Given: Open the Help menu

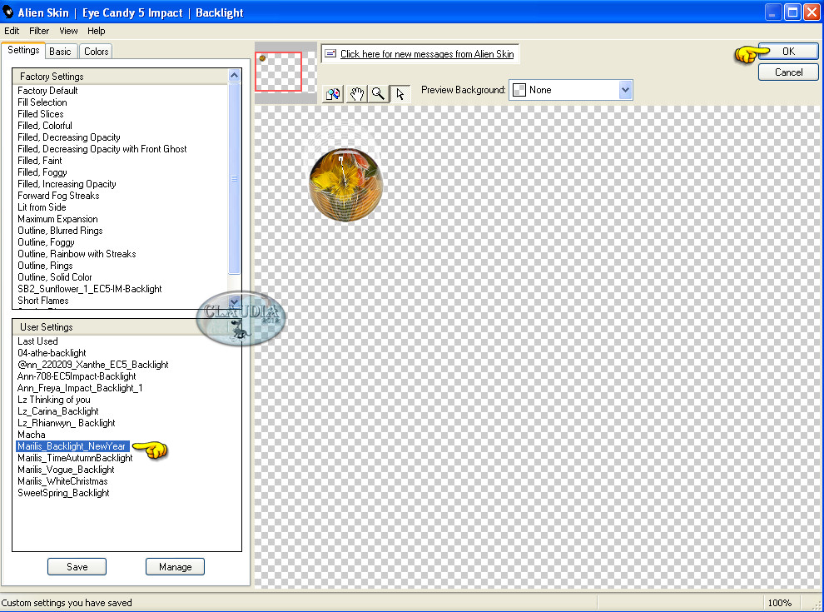Looking at the screenshot, I should coord(97,31).
